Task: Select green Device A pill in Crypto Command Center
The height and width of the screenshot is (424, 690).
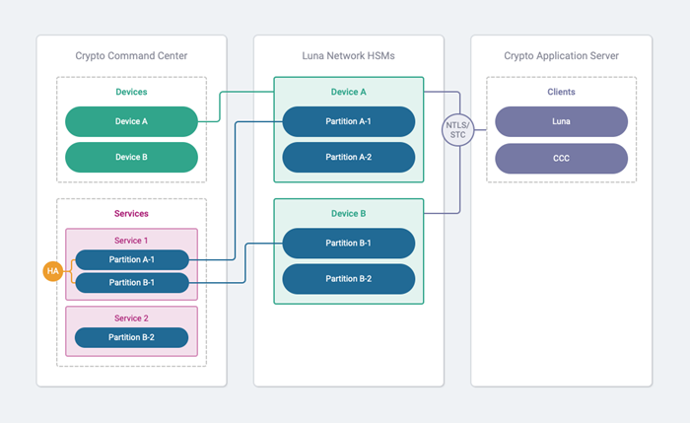Action: tap(131, 122)
